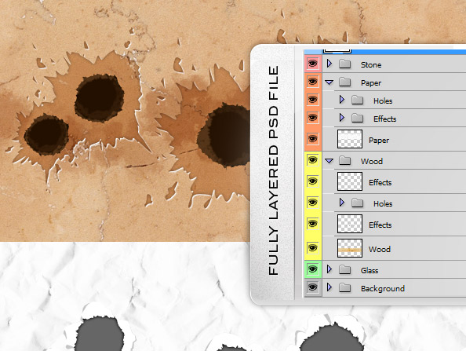Click the Holes folder icon under Paper
466x351 pixels.
click(x=357, y=100)
